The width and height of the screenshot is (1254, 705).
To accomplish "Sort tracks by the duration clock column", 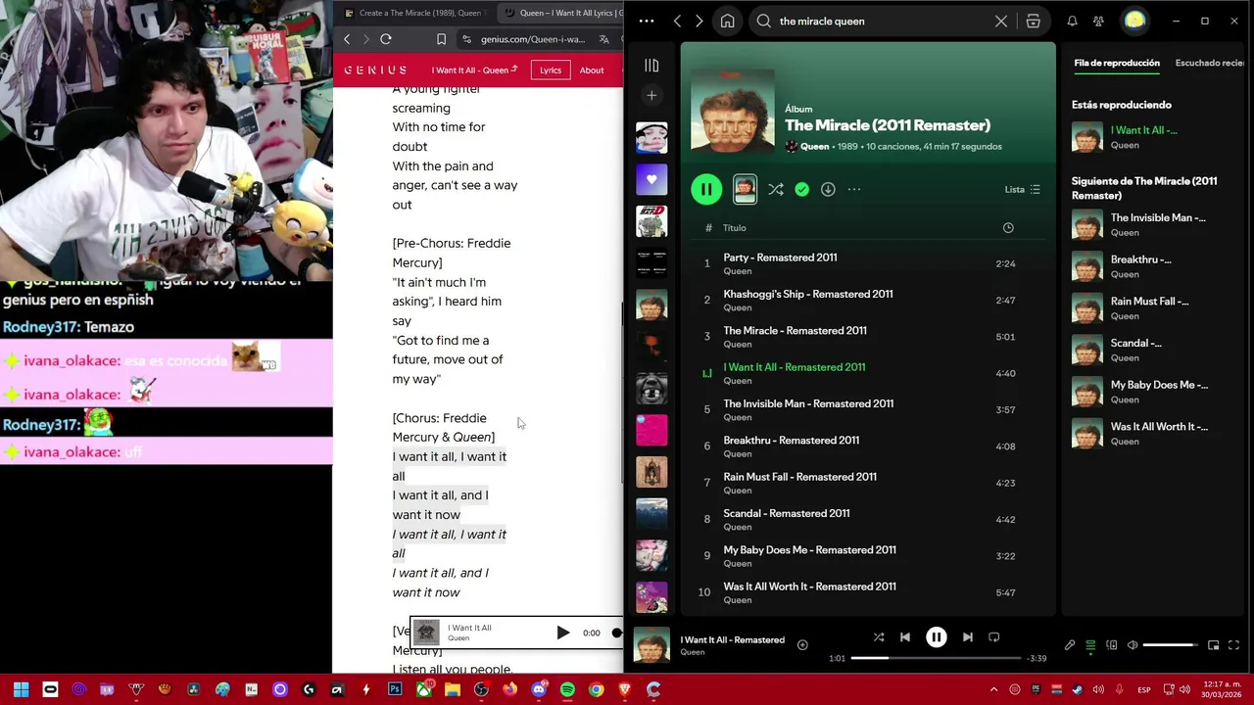I will [1008, 228].
